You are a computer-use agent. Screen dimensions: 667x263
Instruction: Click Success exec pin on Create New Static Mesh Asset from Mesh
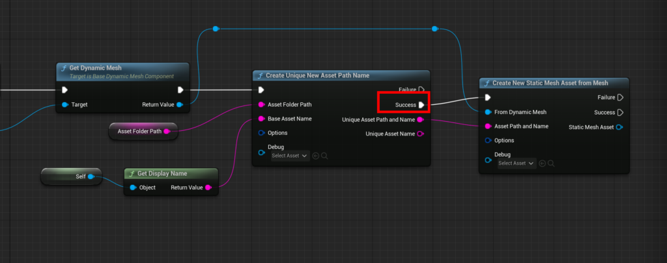620,113
